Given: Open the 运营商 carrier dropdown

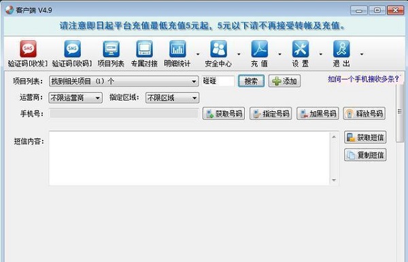Looking at the screenshot, I should [75, 98].
